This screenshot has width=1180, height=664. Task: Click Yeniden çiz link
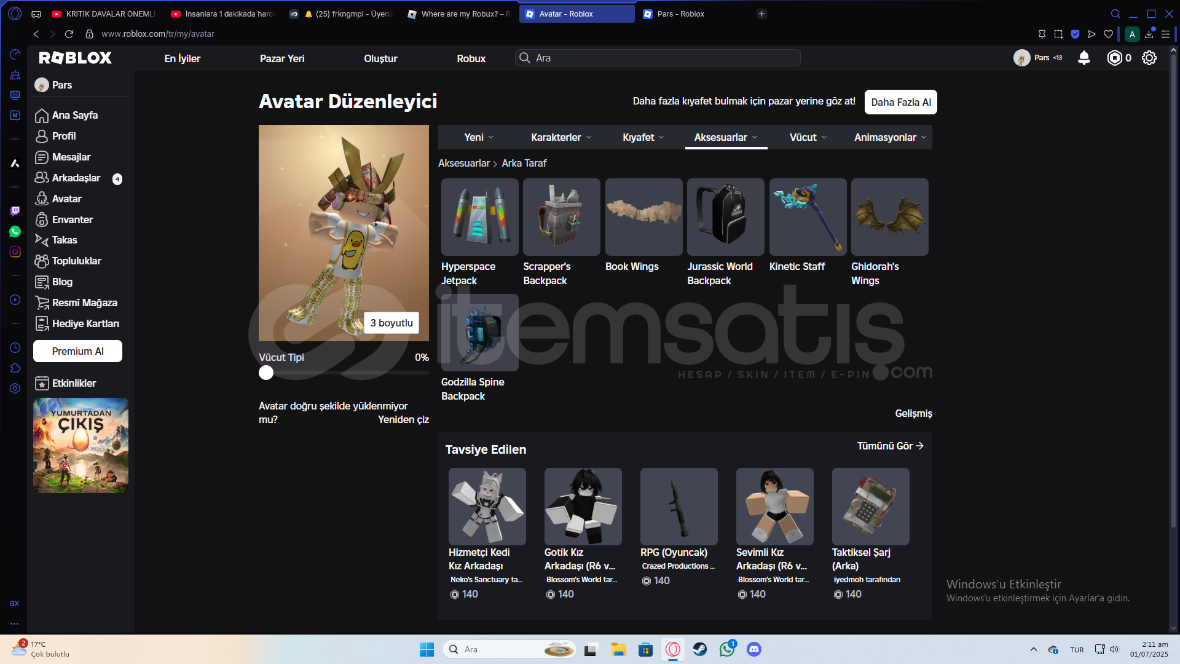click(403, 419)
